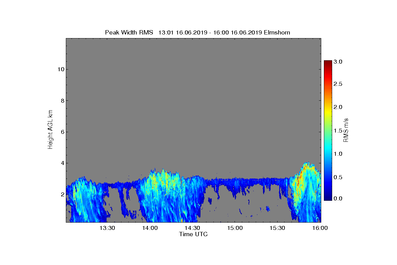Viewport: 397px width, 265px height.
Task: Click the colorbar value 2.0
Action: [338, 107]
